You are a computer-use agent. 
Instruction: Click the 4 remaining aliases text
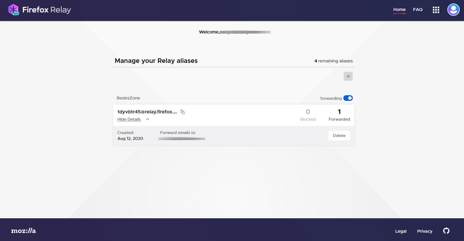point(333,61)
